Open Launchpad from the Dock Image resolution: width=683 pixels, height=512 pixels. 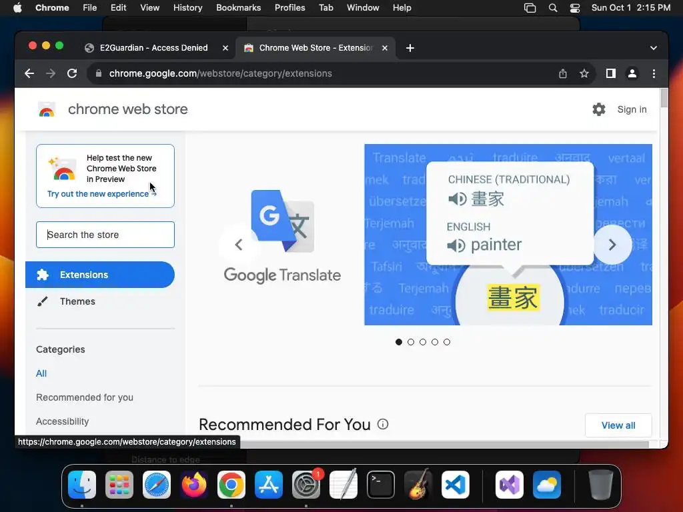coord(119,485)
